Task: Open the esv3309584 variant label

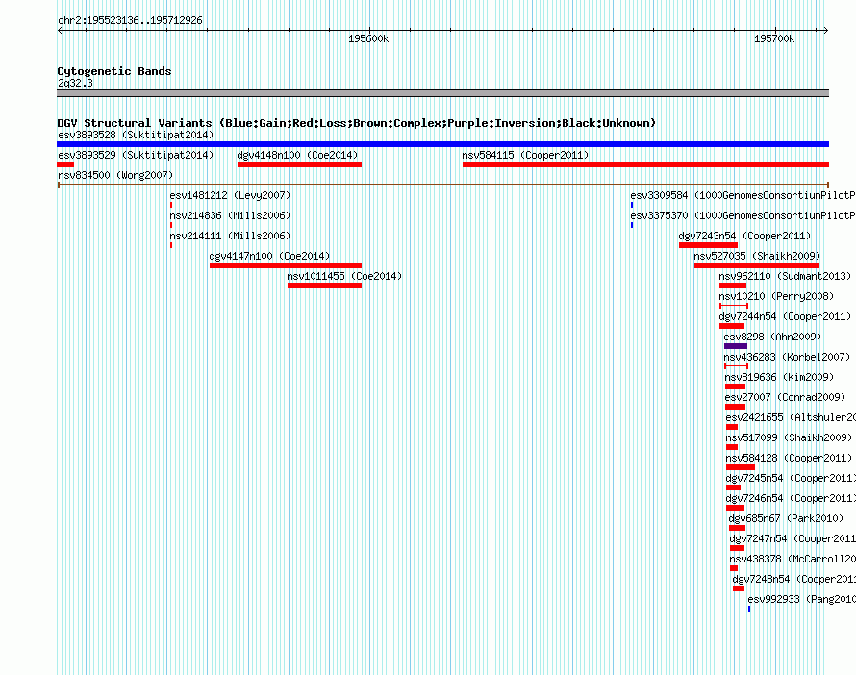Action: [743, 195]
